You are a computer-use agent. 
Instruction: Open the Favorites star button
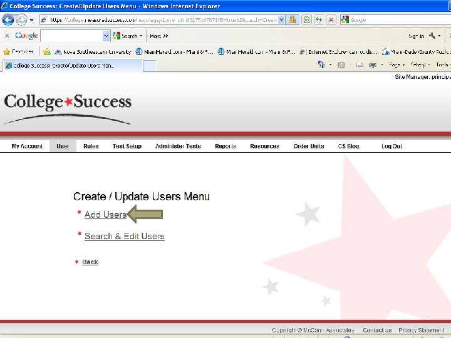coord(19,52)
